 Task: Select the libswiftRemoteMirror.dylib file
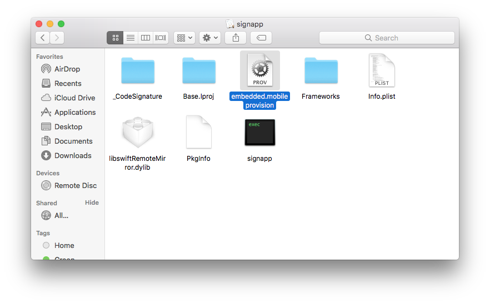[x=137, y=133]
